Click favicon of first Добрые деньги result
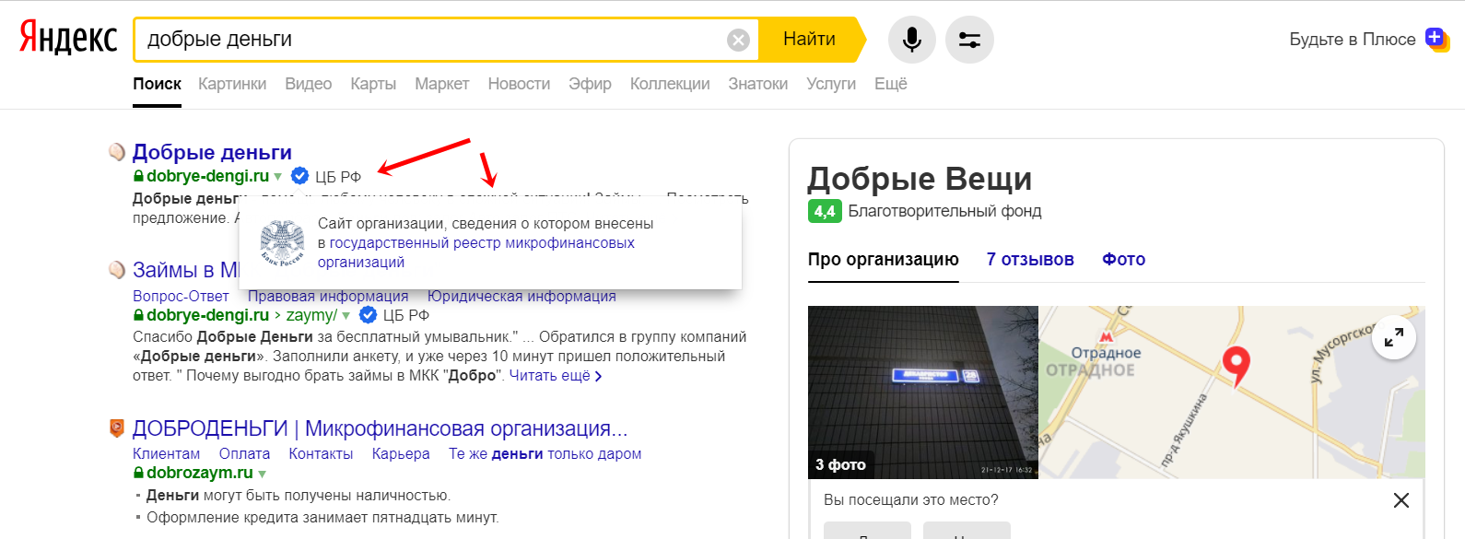Image resolution: width=1465 pixels, height=539 pixels. 117,152
